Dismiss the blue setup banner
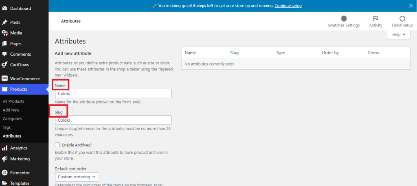 click(410, 6)
